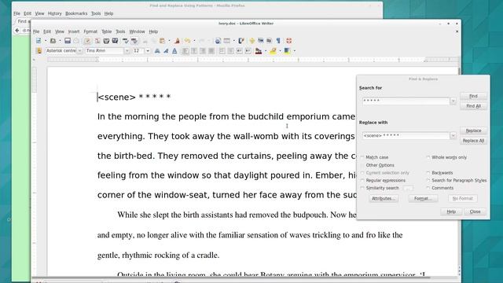The width and height of the screenshot is (503, 283).
Task: Click the Find All button
Action: point(473,106)
